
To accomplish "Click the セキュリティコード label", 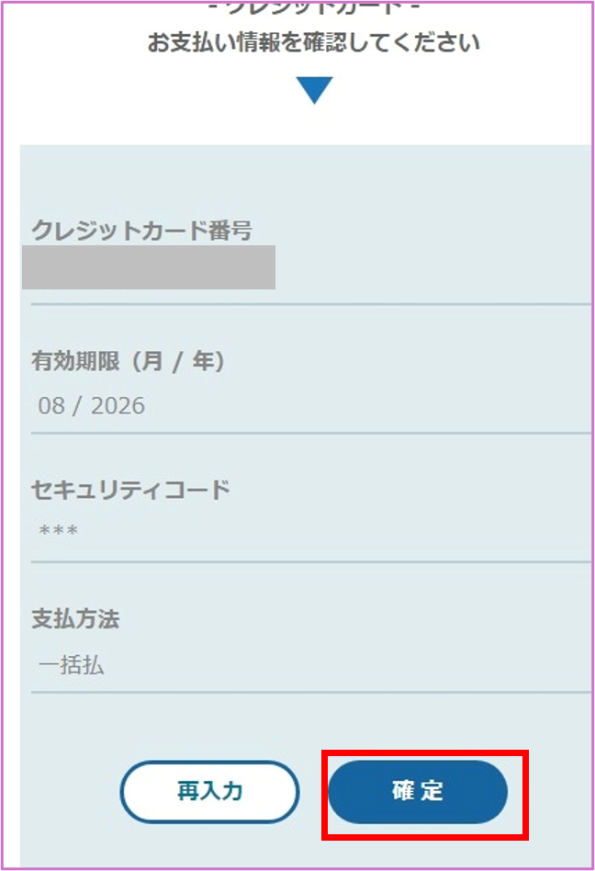I will (130, 490).
